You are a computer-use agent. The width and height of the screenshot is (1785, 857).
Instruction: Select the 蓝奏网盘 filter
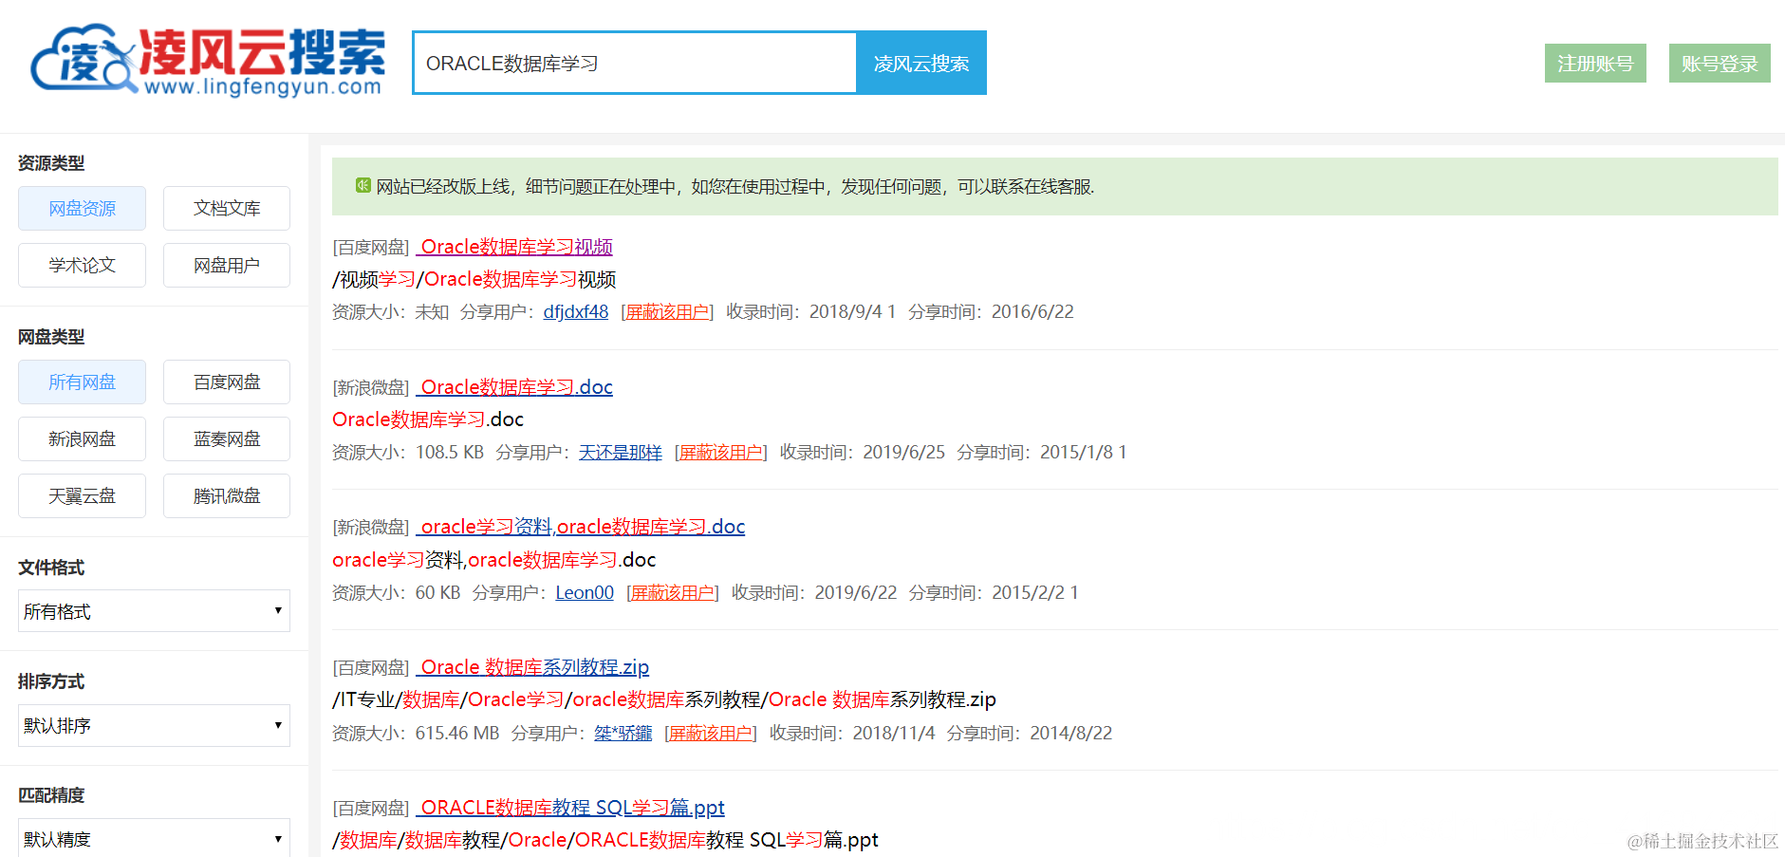(x=226, y=438)
